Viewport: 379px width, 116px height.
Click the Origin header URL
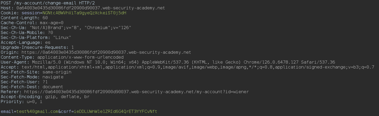pos(106,52)
